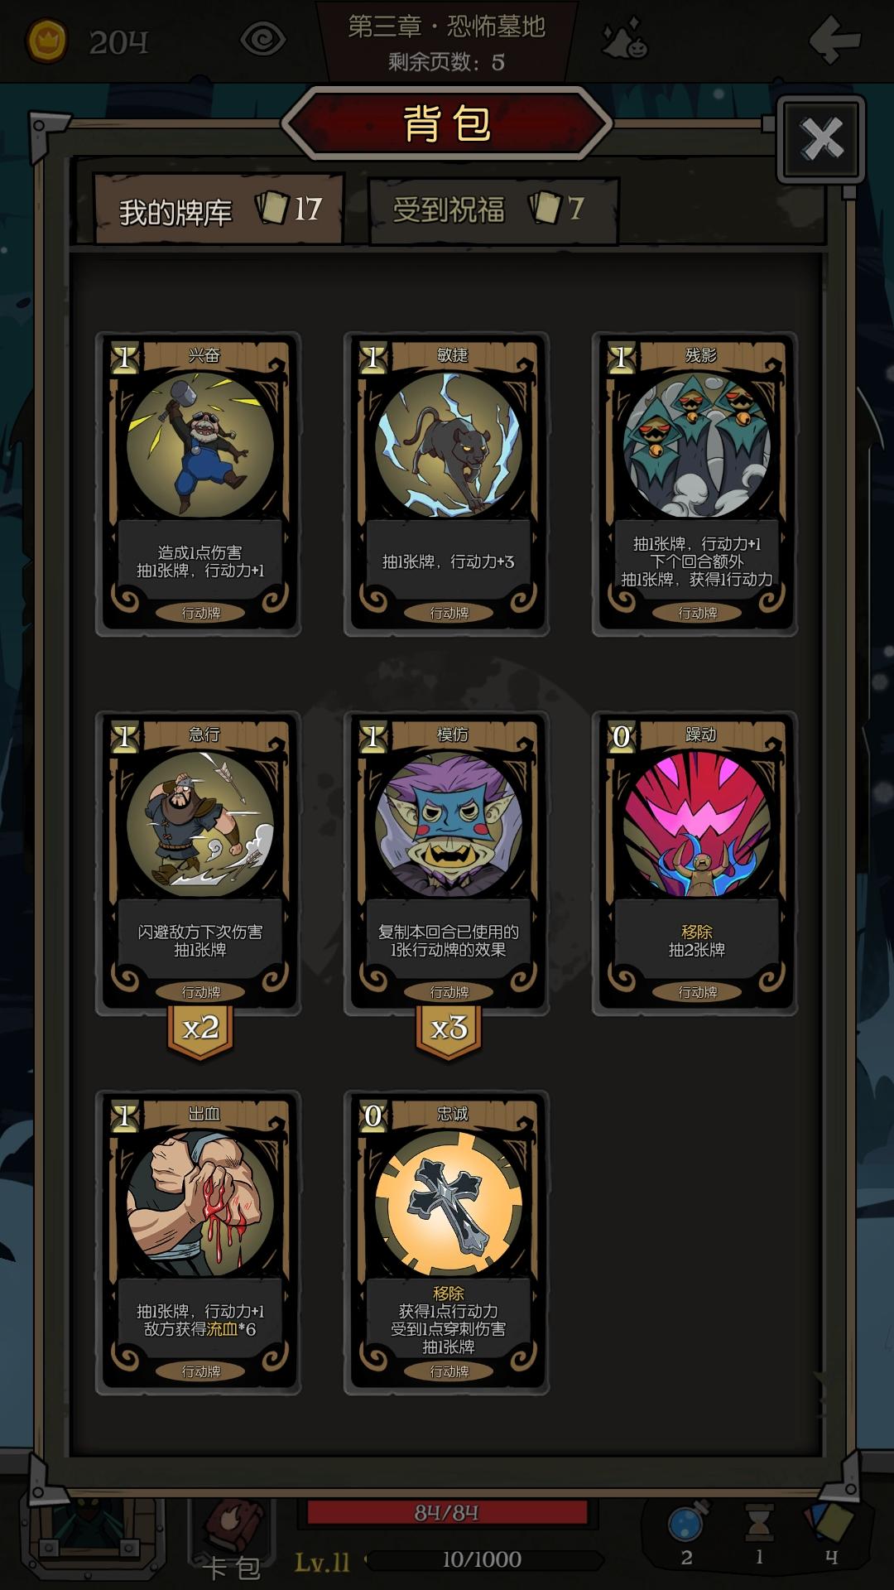The image size is (894, 1590).
Task: Toggle the eye visibility icon
Action: point(262,39)
